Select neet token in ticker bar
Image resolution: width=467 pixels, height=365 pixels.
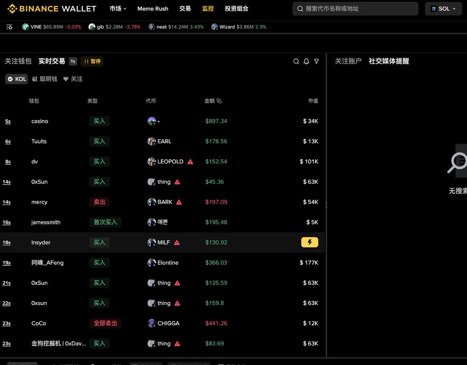[x=176, y=27]
